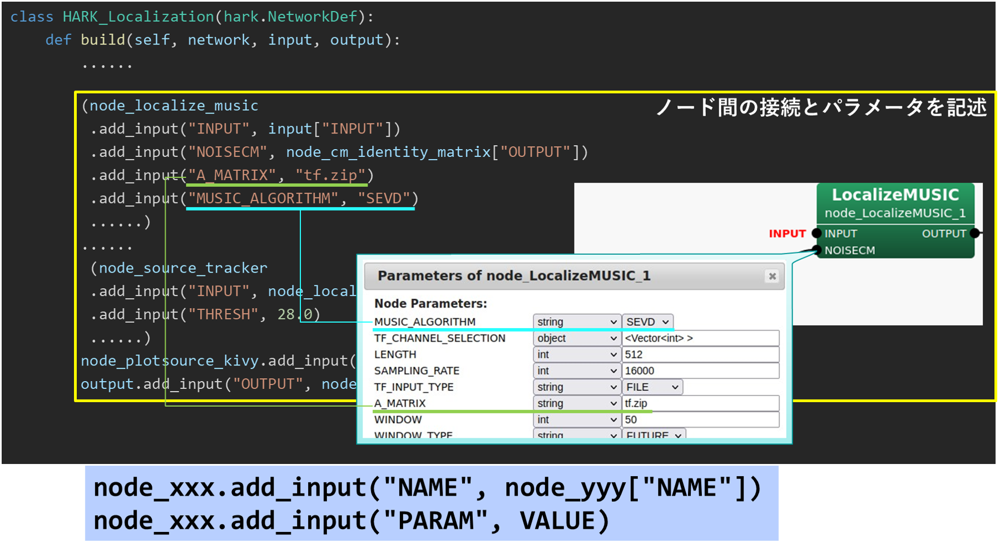Click the TF_CHANNEL_SELECTION Vector<int> value field
Image resolution: width=1000 pixels, height=553 pixels.
(x=700, y=338)
